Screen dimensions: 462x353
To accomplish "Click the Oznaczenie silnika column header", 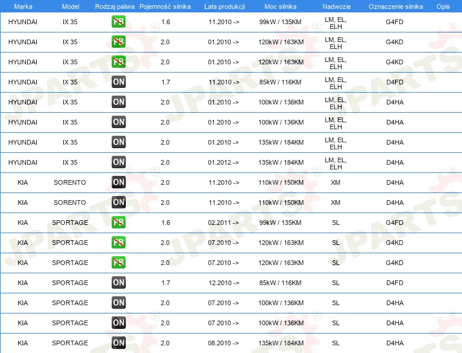I will click(395, 6).
